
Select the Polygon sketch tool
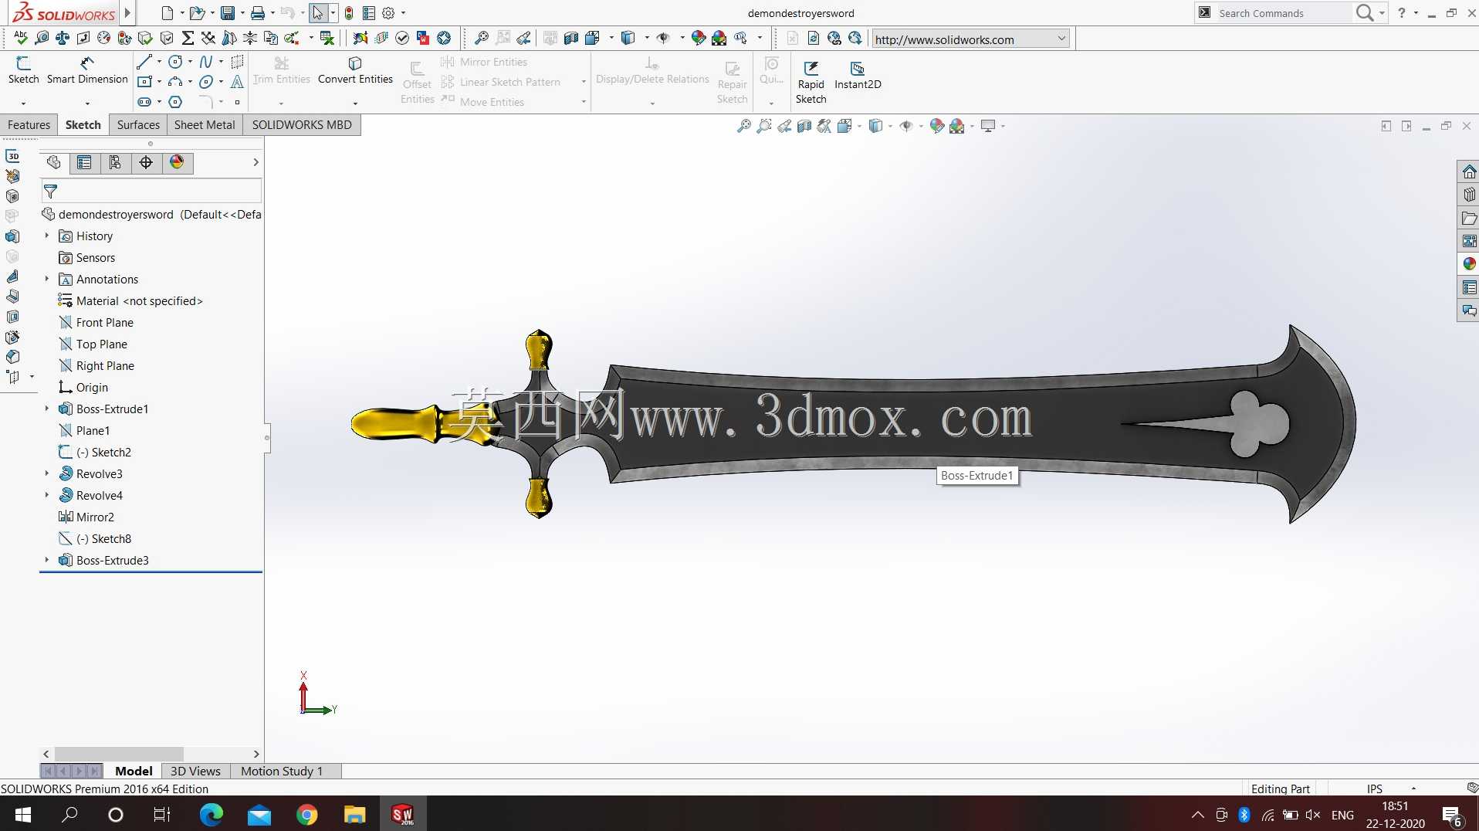175,102
